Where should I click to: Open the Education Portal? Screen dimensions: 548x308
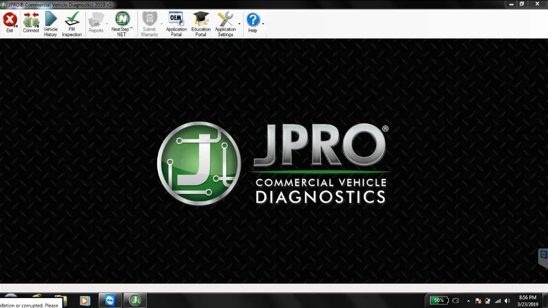pos(201,24)
